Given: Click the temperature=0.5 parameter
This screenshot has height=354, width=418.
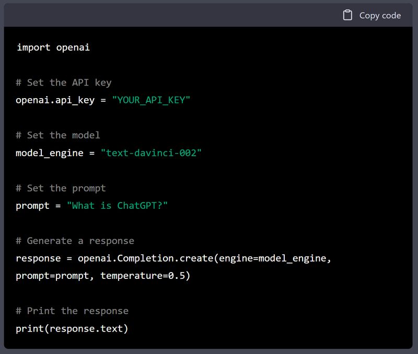Looking at the screenshot, I should (145, 276).
